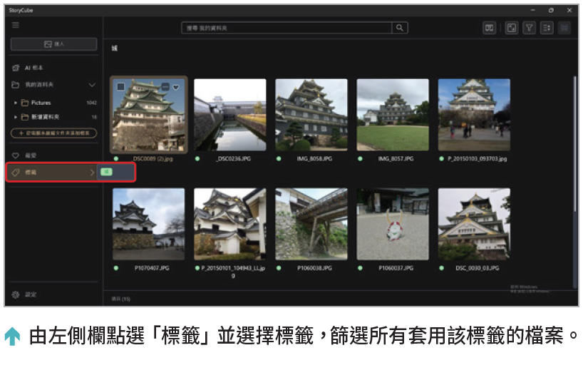Click the heart icon beside 最愛

(16, 155)
